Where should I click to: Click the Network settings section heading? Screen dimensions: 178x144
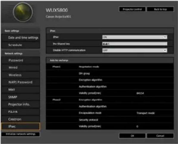[x=13, y=54]
